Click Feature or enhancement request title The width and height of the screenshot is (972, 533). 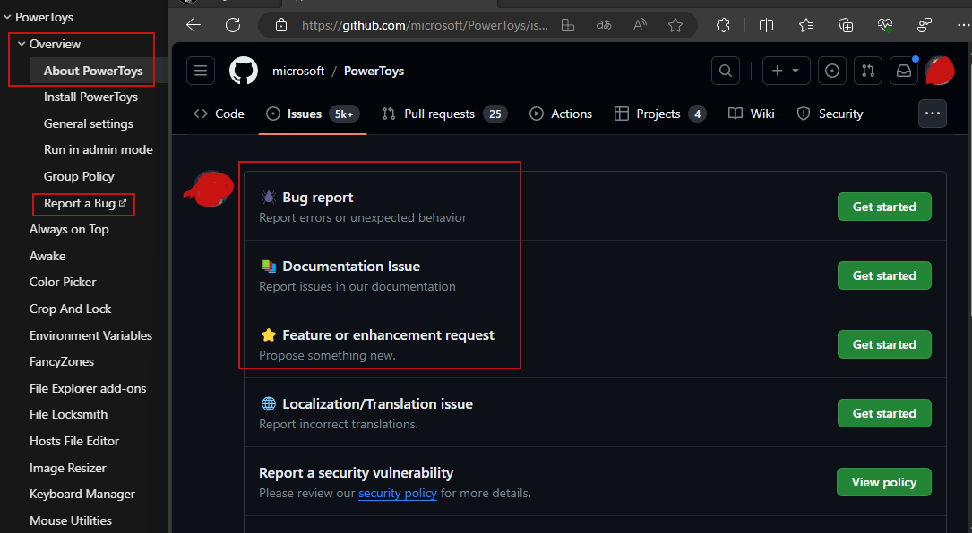click(388, 334)
